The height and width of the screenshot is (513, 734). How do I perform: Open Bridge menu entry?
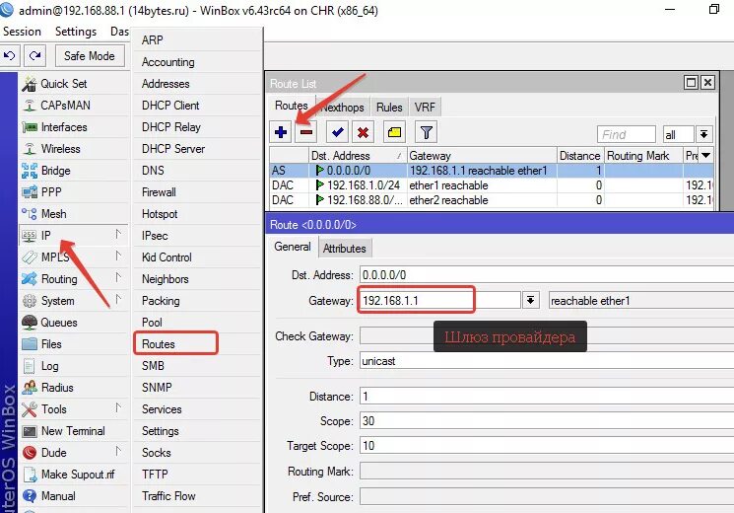click(74, 171)
